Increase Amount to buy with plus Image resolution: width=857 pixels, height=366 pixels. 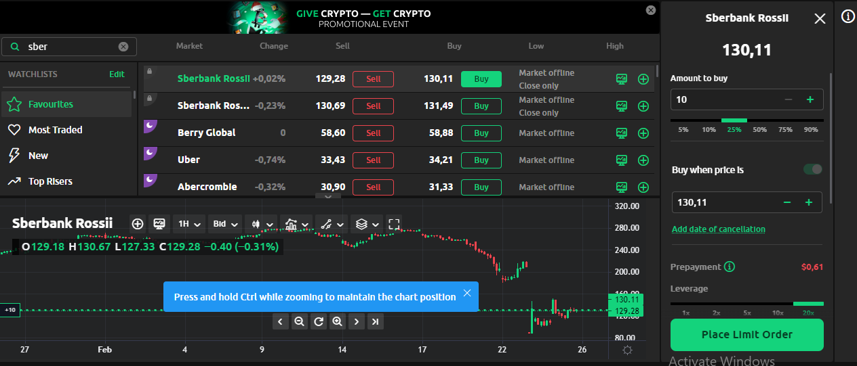coord(810,99)
